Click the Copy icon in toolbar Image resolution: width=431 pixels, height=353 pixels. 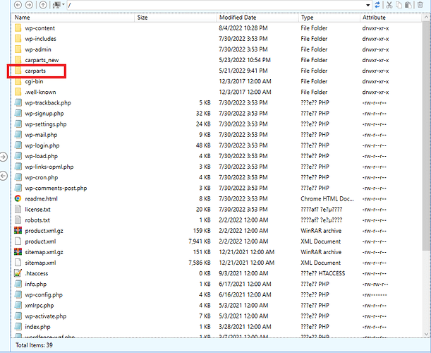[399, 5]
